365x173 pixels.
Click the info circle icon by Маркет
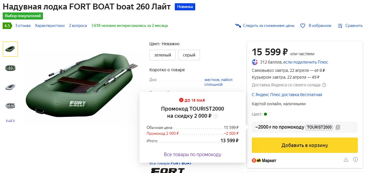point(356,160)
